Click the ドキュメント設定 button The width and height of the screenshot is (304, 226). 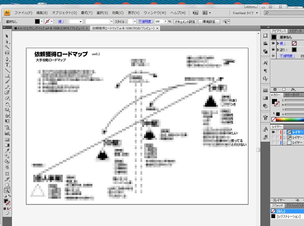[185, 21]
